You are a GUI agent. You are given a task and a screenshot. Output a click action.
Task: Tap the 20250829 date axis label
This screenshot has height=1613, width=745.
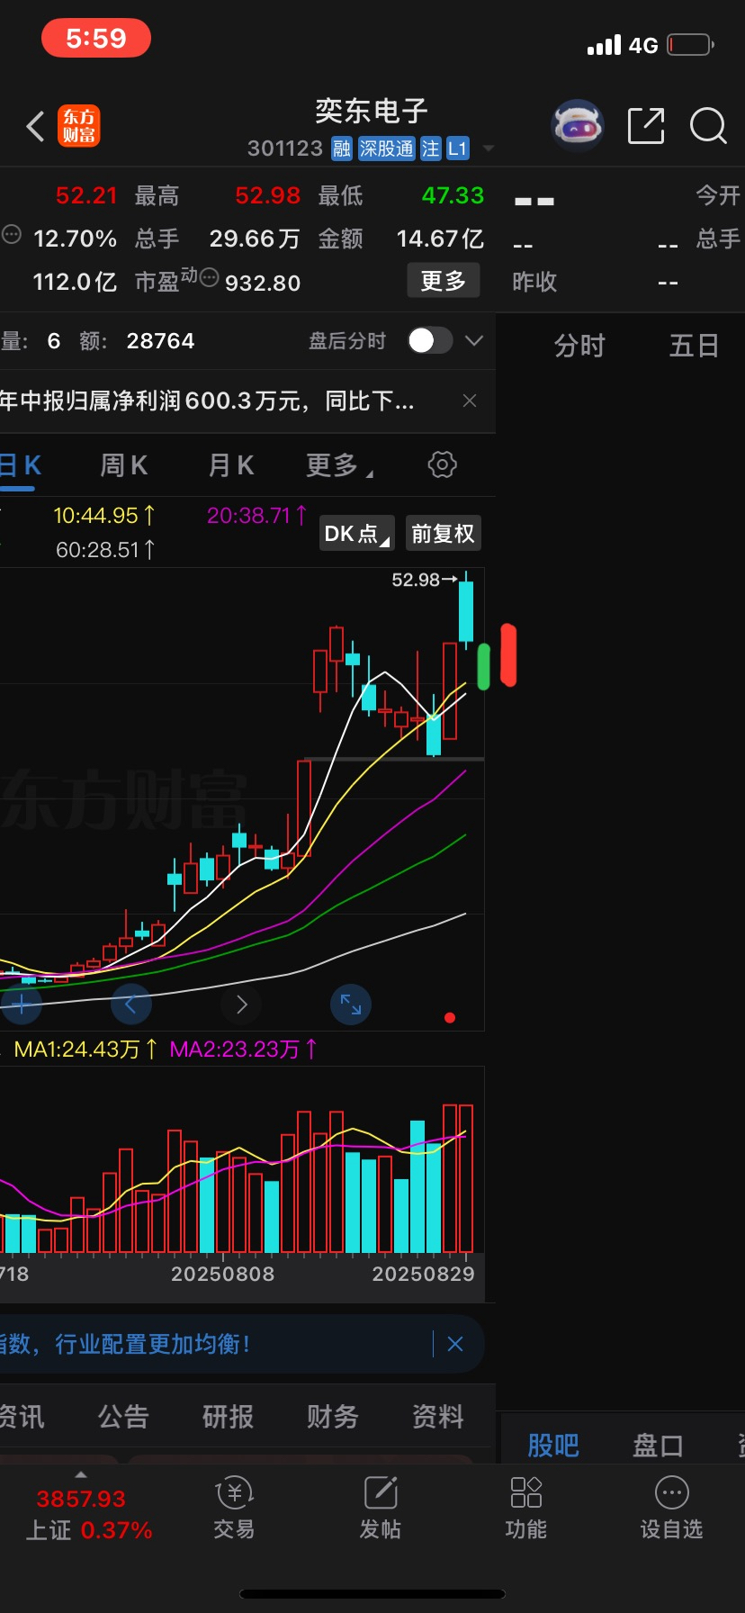[424, 1274]
